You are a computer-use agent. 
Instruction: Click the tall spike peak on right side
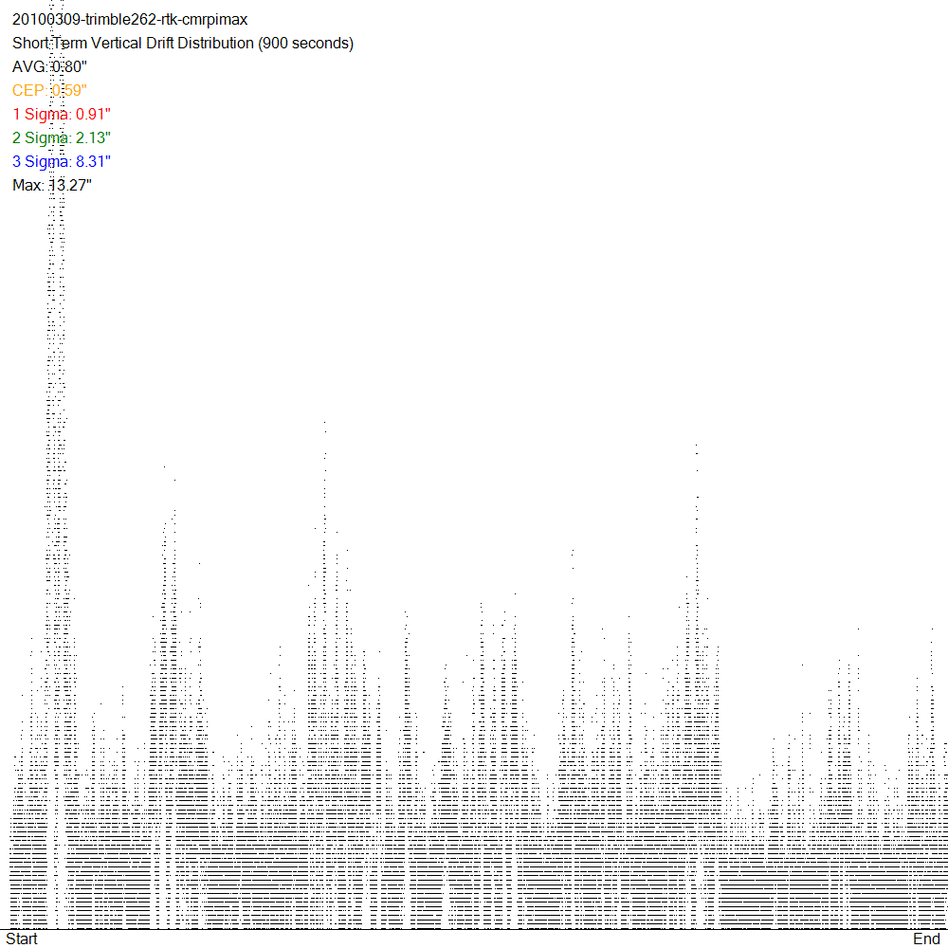pyautogui.click(x=697, y=446)
